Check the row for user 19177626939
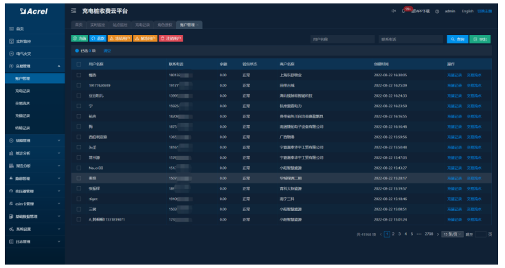The height and width of the screenshot is (268, 505). coord(78,85)
